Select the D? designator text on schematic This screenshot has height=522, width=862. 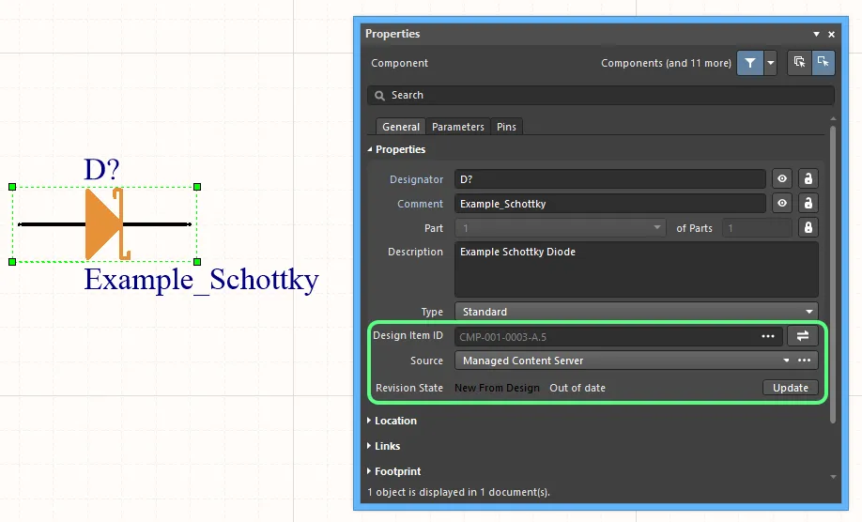click(101, 169)
